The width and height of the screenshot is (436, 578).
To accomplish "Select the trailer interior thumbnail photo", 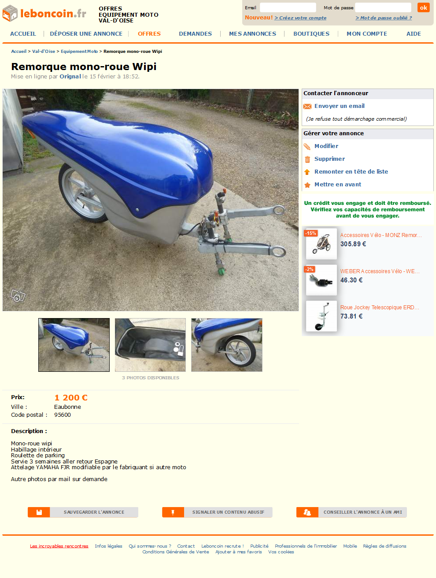I will tap(150, 345).
